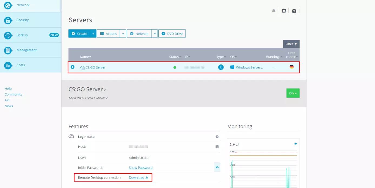375x188 pixels.
Task: Click the DVD Drive button
Action: pyautogui.click(x=172, y=34)
